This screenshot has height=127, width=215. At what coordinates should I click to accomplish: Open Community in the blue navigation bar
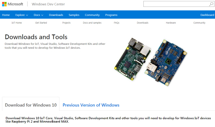click(92, 15)
